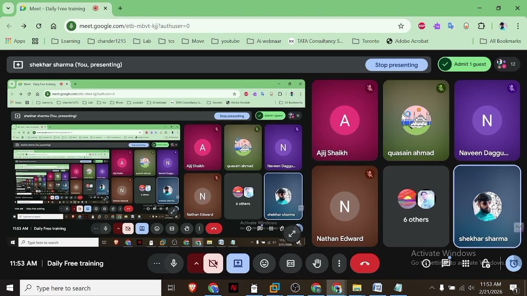Select Naveen Daggu participant tile
Screen dimensions: 527x296
tap(487, 120)
